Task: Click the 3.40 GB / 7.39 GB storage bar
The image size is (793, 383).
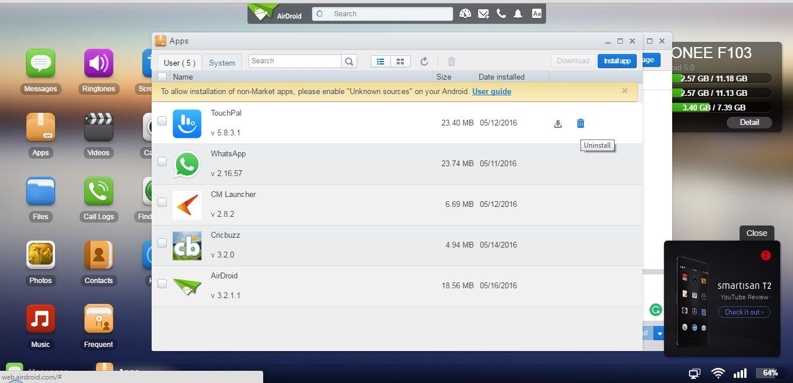Action: click(722, 108)
